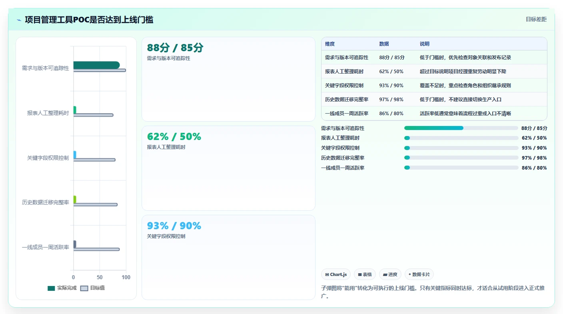The height and width of the screenshot is (314, 563).
Task: Click chart axis label 需求与版本可追踪性
Action: pyautogui.click(x=46, y=68)
